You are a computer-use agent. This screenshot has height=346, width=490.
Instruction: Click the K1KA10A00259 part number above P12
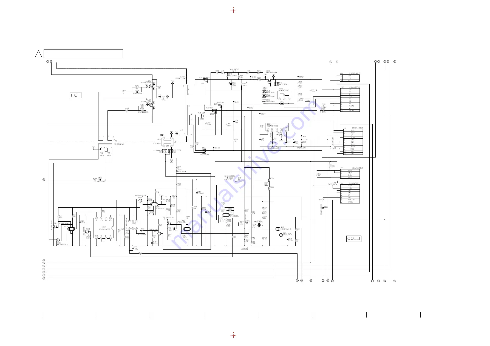tap(355, 87)
